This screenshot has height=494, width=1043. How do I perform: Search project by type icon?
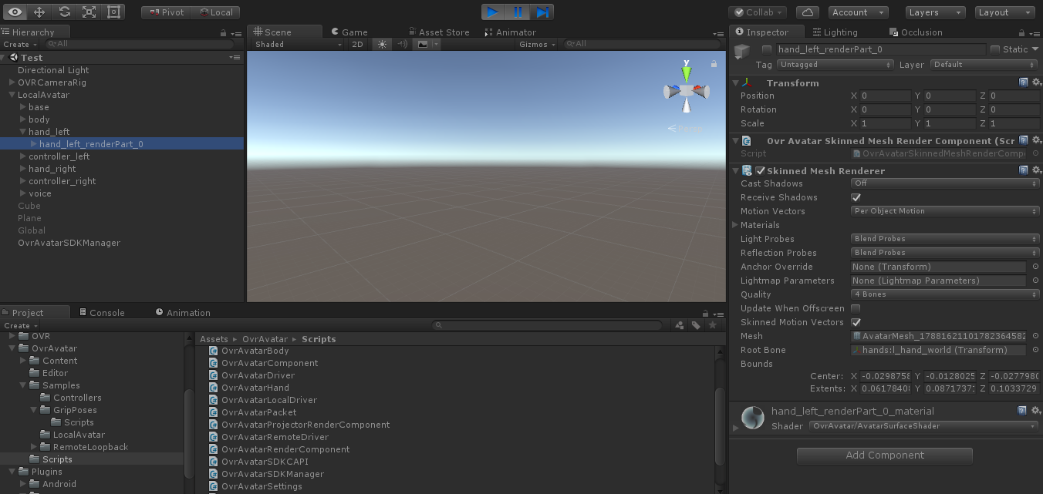click(680, 325)
